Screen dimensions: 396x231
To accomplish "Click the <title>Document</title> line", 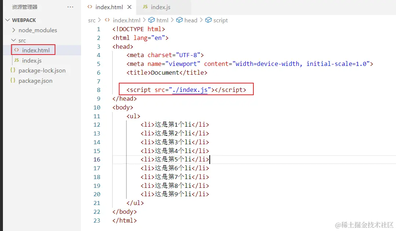I will (x=167, y=72).
